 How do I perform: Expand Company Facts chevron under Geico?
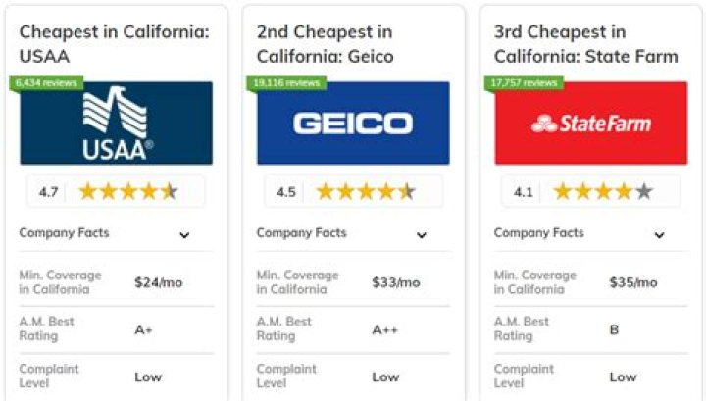(422, 235)
